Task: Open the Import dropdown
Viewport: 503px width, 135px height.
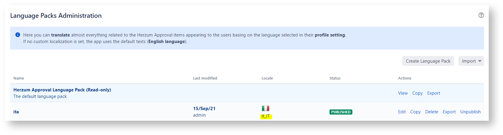Action: pyautogui.click(x=471, y=61)
